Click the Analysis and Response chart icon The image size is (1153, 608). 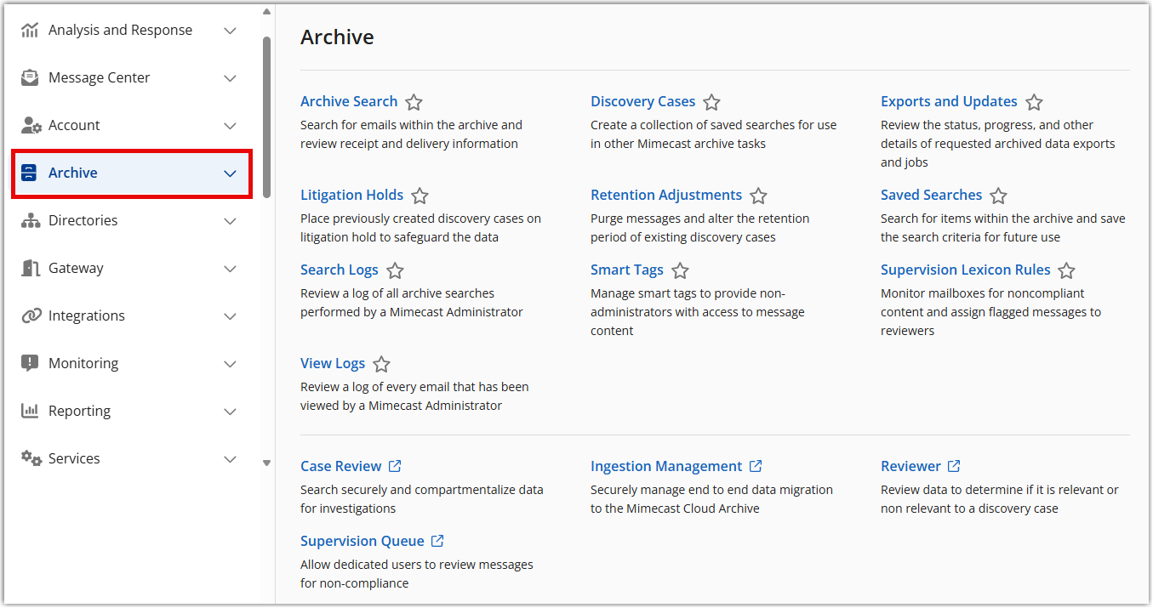pos(31,31)
